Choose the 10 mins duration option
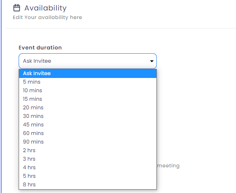This screenshot has width=236, height=193. click(88, 90)
